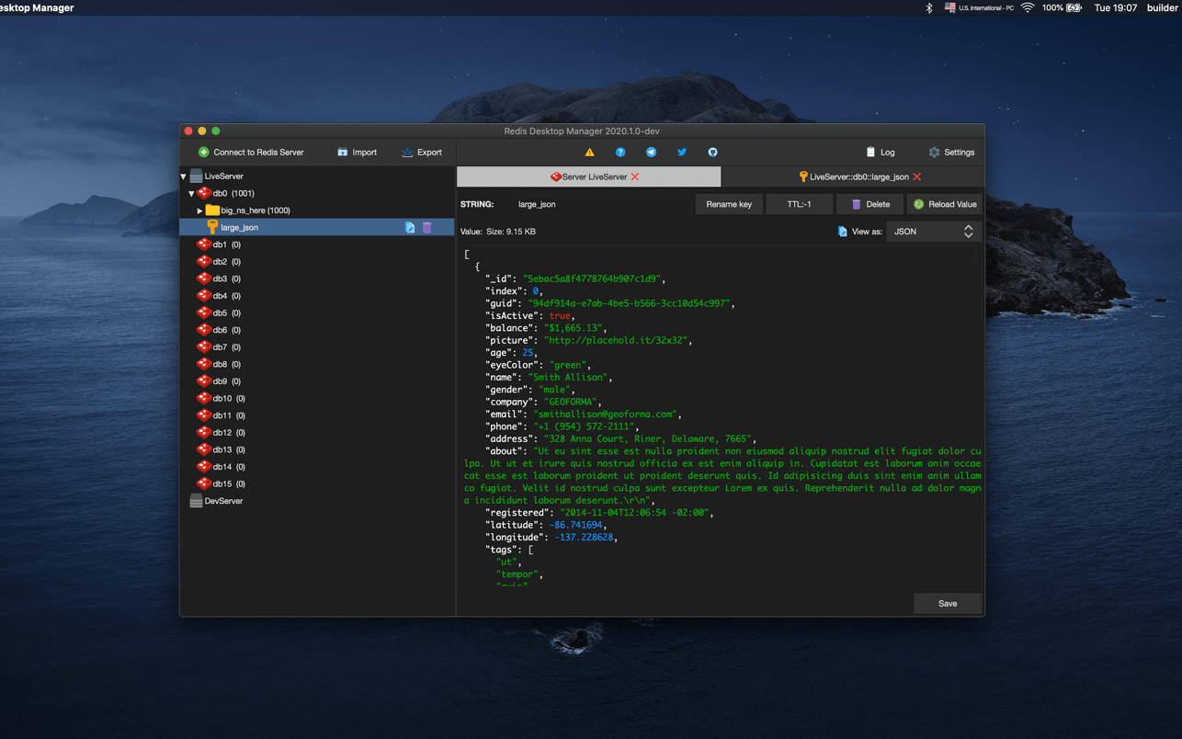
Task: Click the db0 Redis database icon
Action: click(x=204, y=193)
